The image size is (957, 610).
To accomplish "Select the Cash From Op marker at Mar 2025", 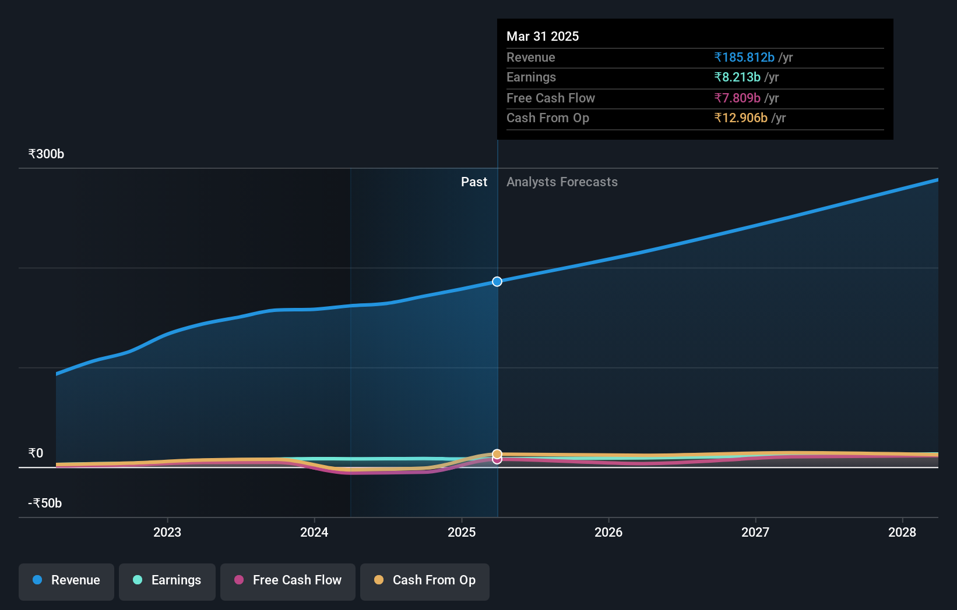I will click(497, 454).
